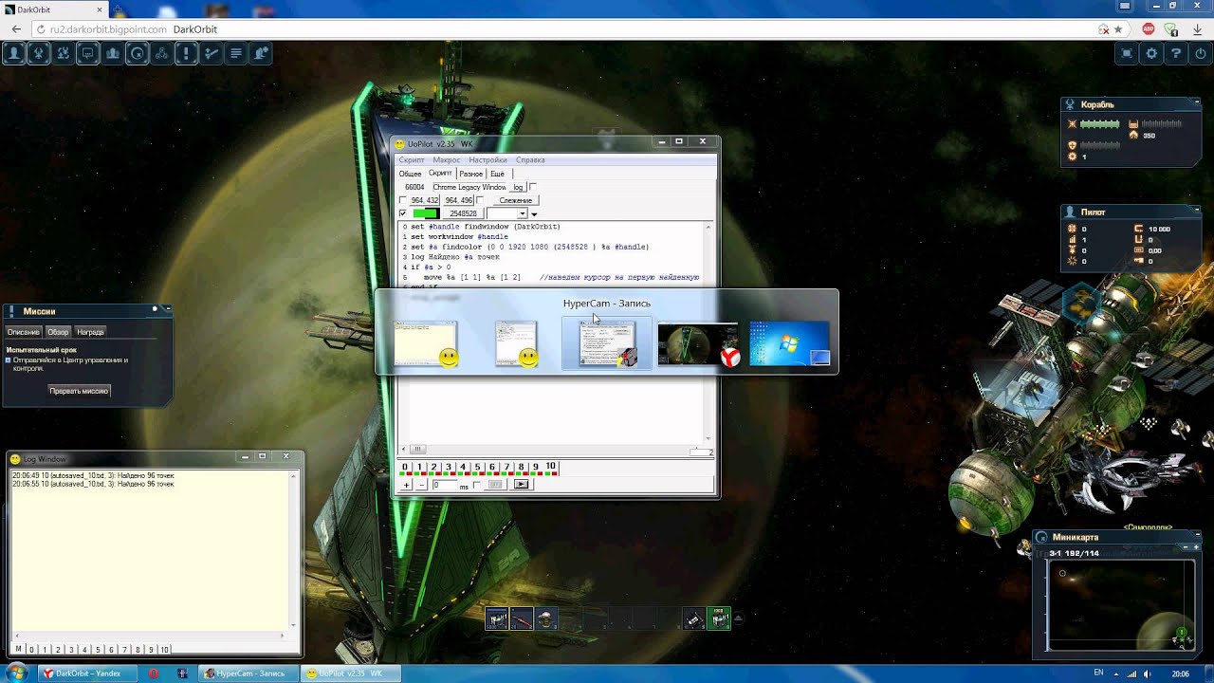Image resolution: width=1214 pixels, height=683 pixels.
Task: Tick the checkbox next to ms field
Action: tap(476, 485)
